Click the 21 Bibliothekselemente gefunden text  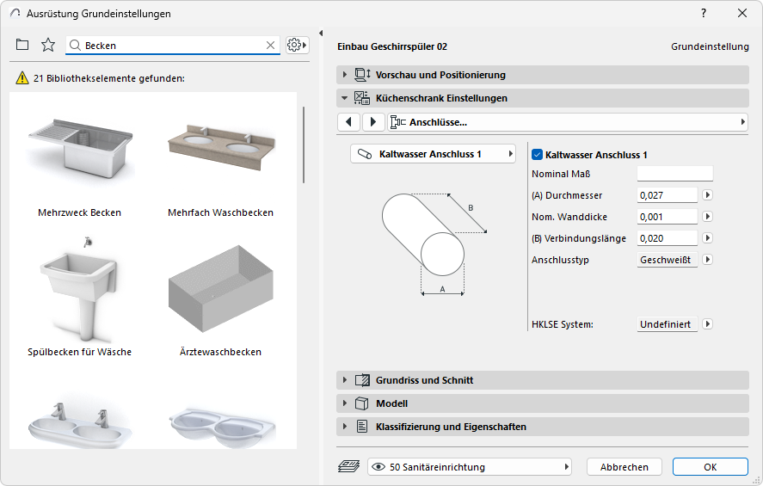click(x=109, y=78)
